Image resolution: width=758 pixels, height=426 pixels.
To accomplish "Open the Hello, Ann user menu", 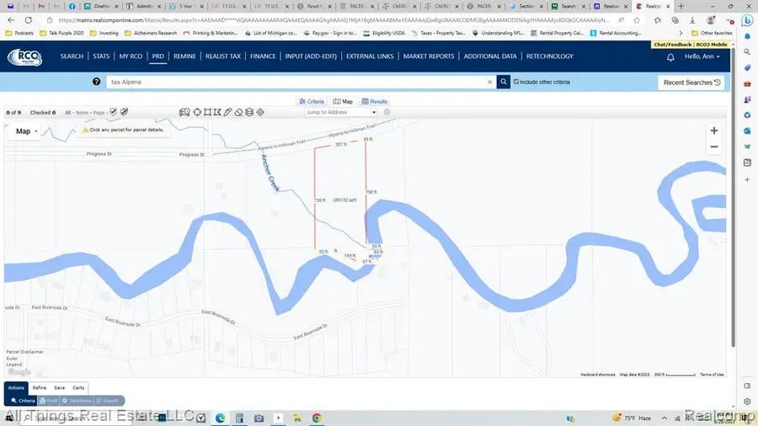I will [x=706, y=56].
